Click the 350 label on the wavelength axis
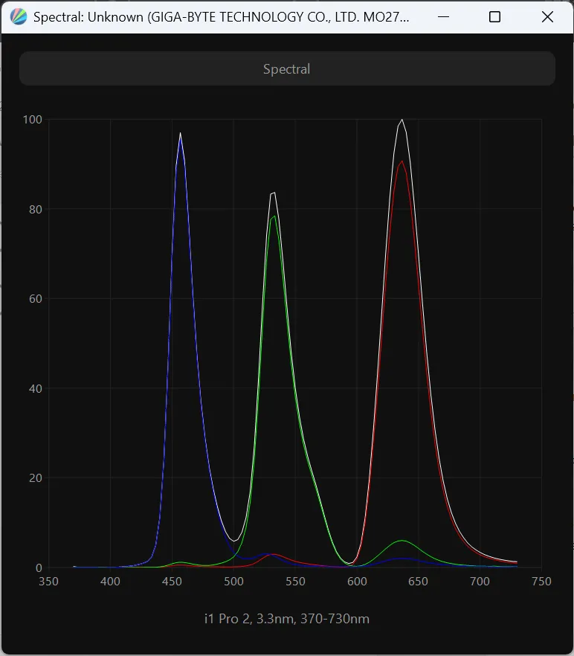The height and width of the screenshot is (656, 574). [x=48, y=582]
